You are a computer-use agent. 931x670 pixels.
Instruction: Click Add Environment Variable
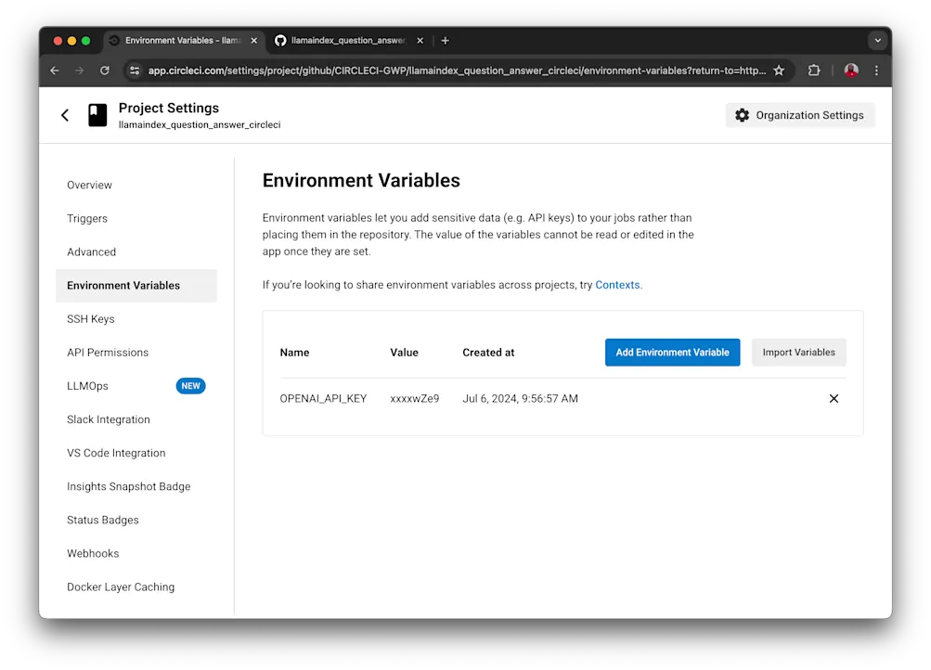(671, 352)
